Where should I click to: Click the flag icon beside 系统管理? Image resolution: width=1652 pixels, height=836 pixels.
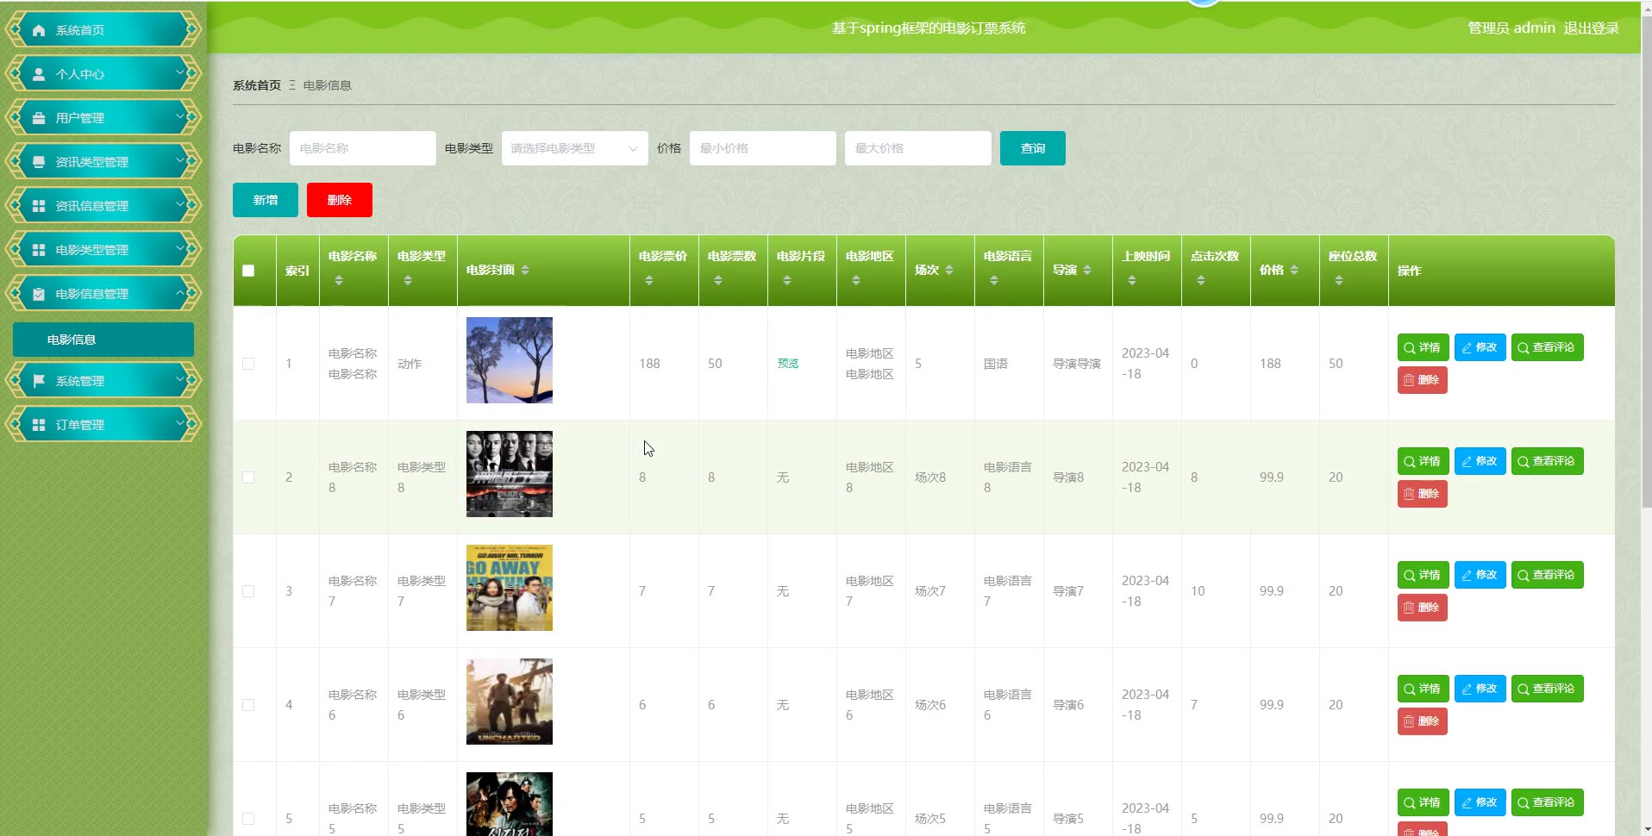(39, 381)
